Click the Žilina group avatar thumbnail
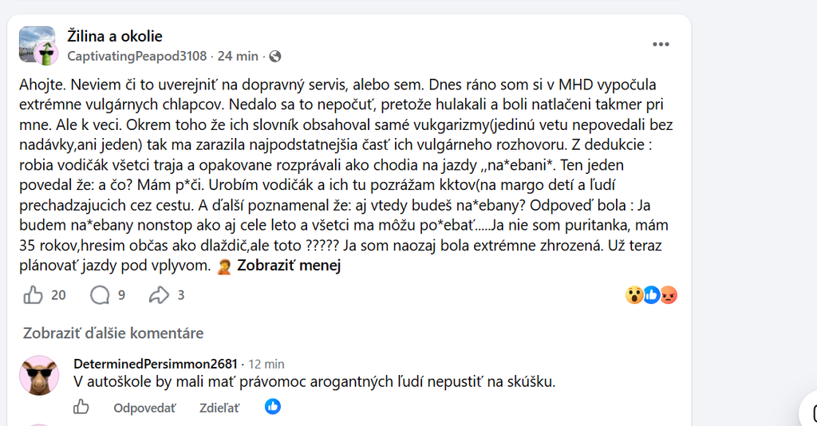817x426 pixels. [x=37, y=45]
